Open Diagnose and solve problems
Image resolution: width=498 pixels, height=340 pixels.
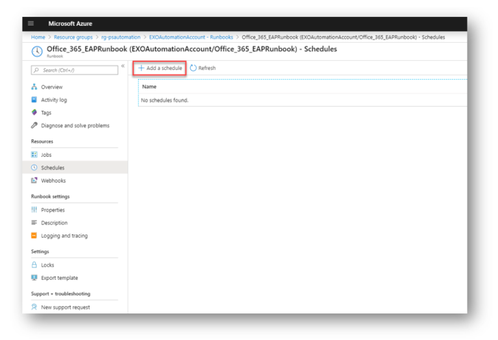pos(75,125)
